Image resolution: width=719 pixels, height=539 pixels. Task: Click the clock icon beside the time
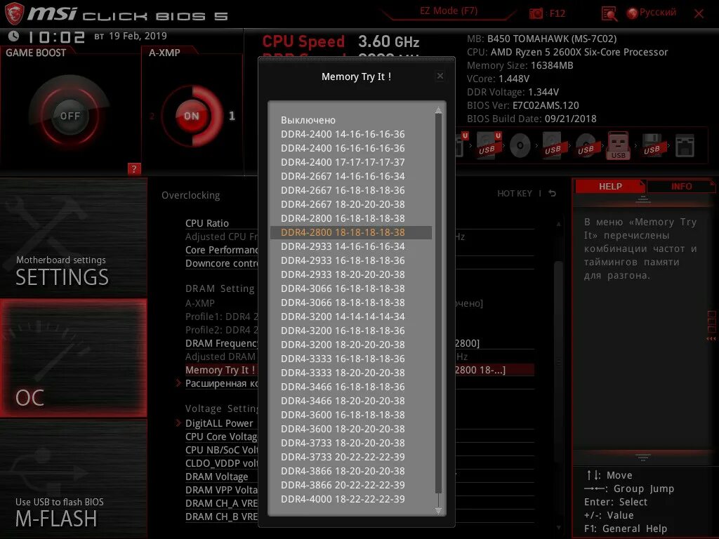click(14, 36)
